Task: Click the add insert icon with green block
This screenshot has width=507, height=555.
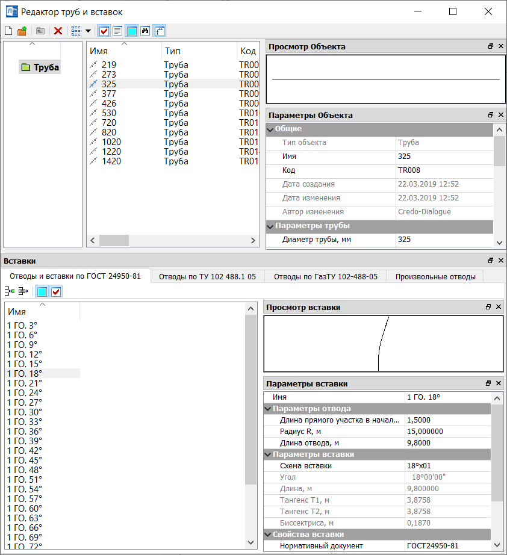Action: (x=10, y=291)
